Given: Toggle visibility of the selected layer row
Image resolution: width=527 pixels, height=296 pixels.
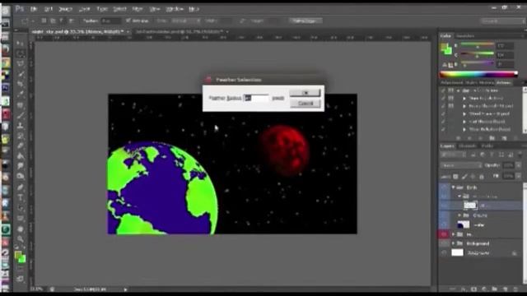Looking at the screenshot, I should coord(444,205).
